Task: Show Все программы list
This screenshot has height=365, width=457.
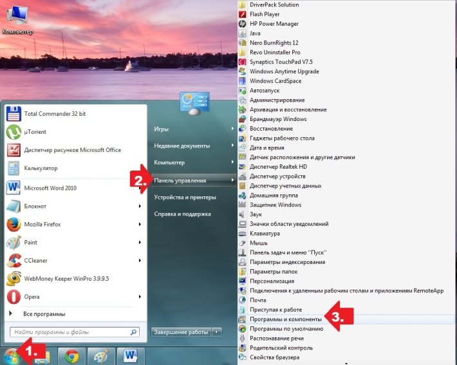Action: [44, 314]
